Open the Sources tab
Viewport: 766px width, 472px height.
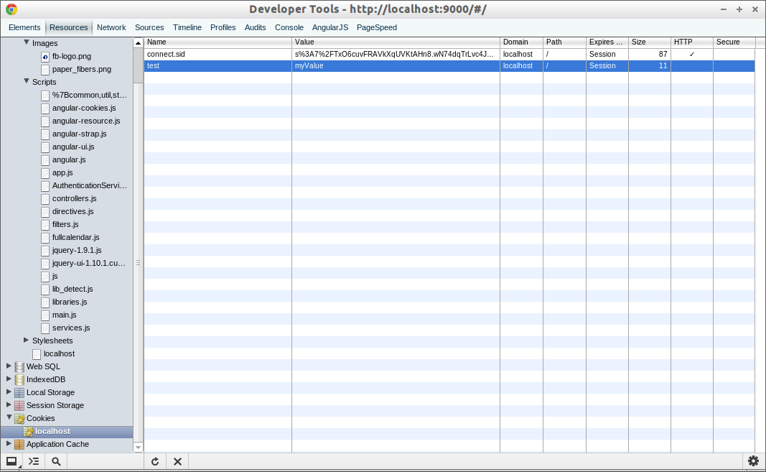[x=149, y=27]
